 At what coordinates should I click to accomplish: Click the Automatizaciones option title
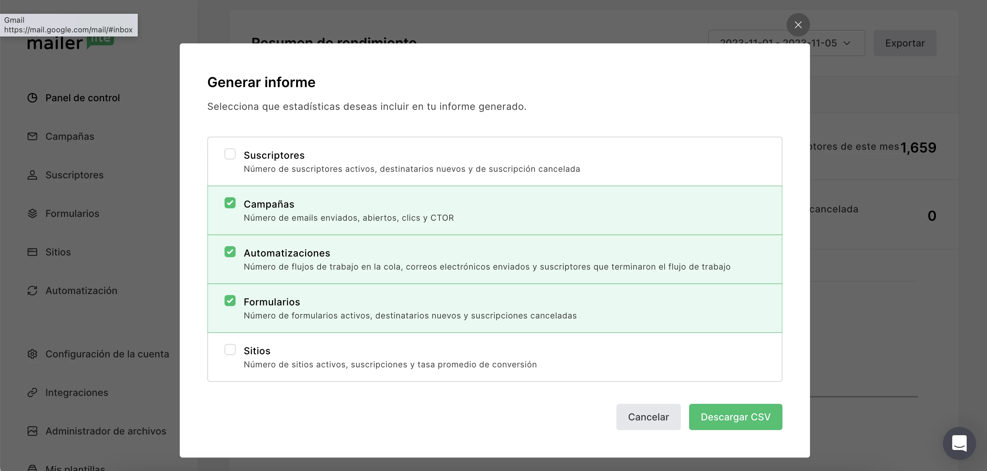tap(287, 253)
